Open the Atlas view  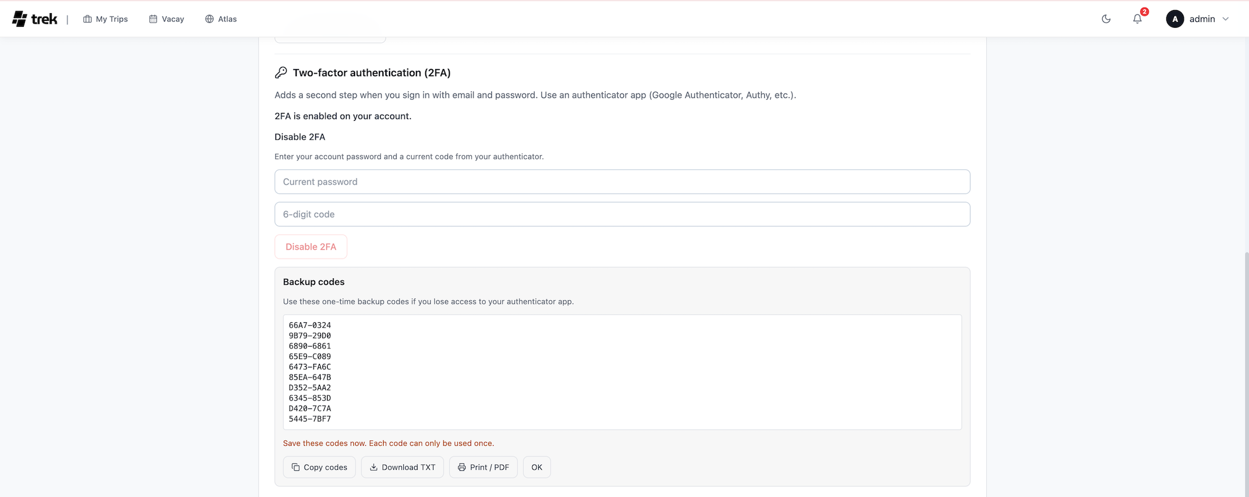pos(227,19)
